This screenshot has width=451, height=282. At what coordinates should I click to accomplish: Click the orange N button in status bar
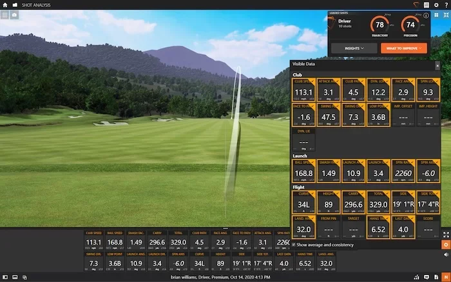point(446,277)
